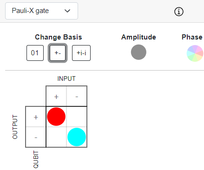Screen dimensions: 204x170
Task: Click the output - row header
Action: coord(36,137)
